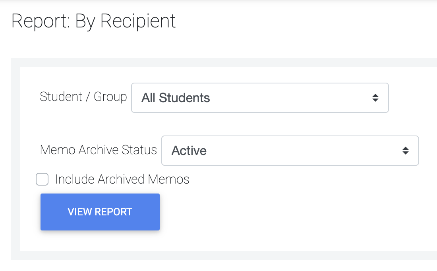
Task: Select the All Students text in the selector
Action: point(176,98)
